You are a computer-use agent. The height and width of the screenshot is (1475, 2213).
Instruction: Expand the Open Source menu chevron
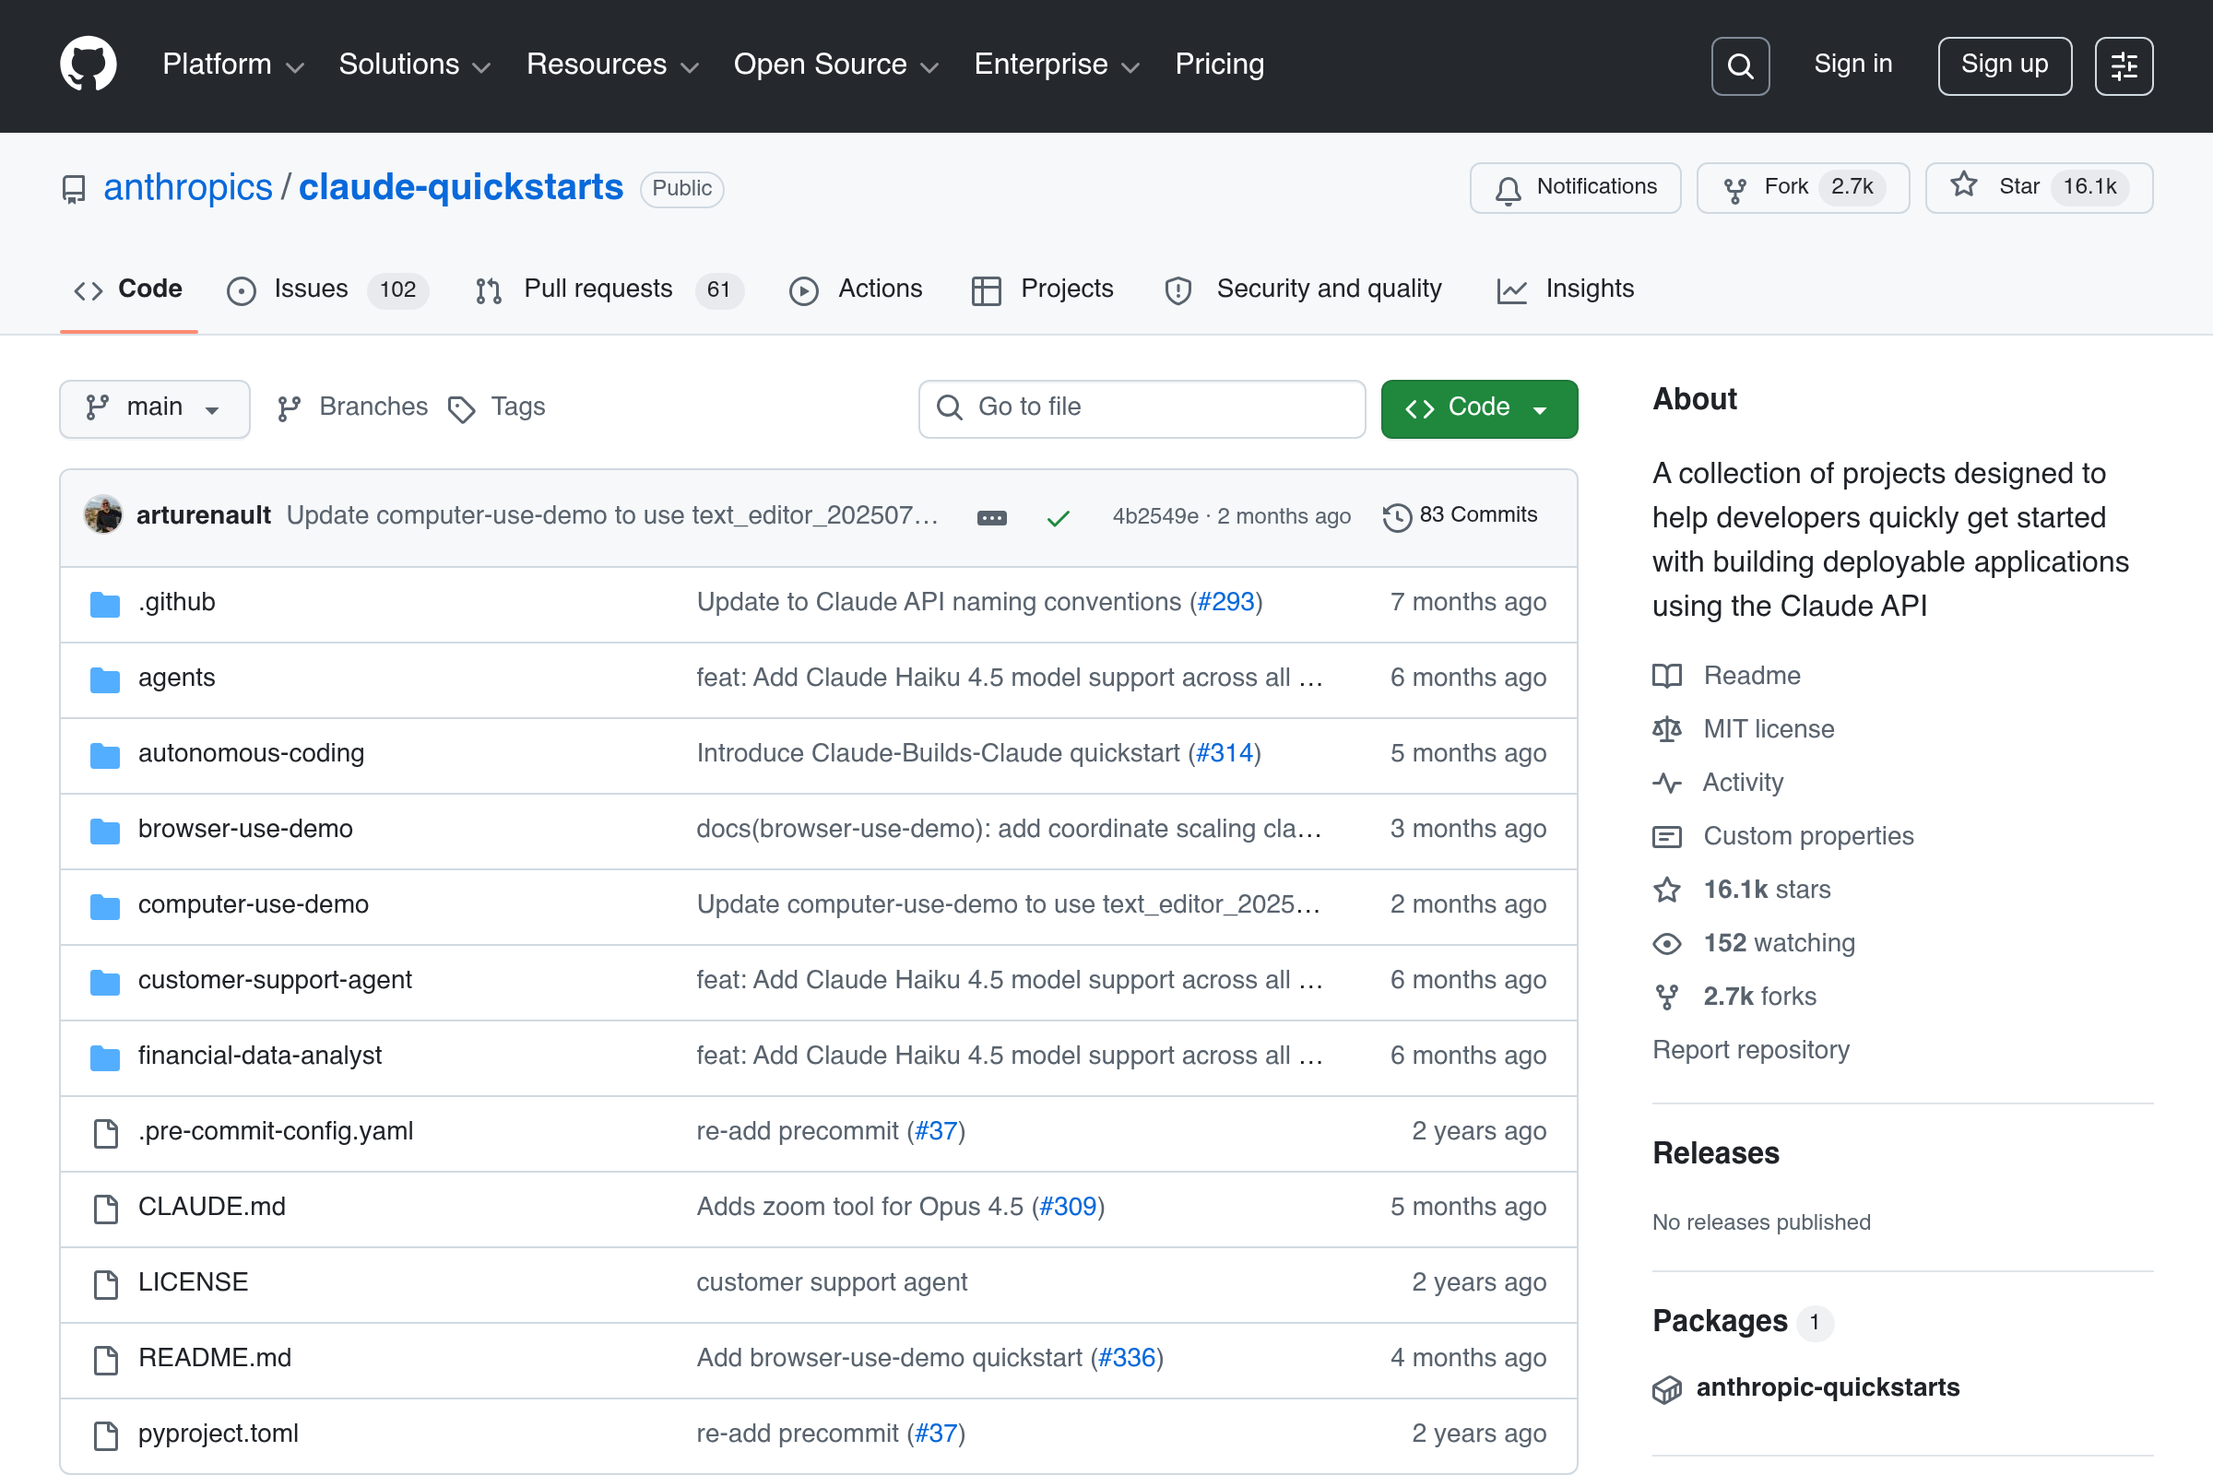(x=929, y=66)
